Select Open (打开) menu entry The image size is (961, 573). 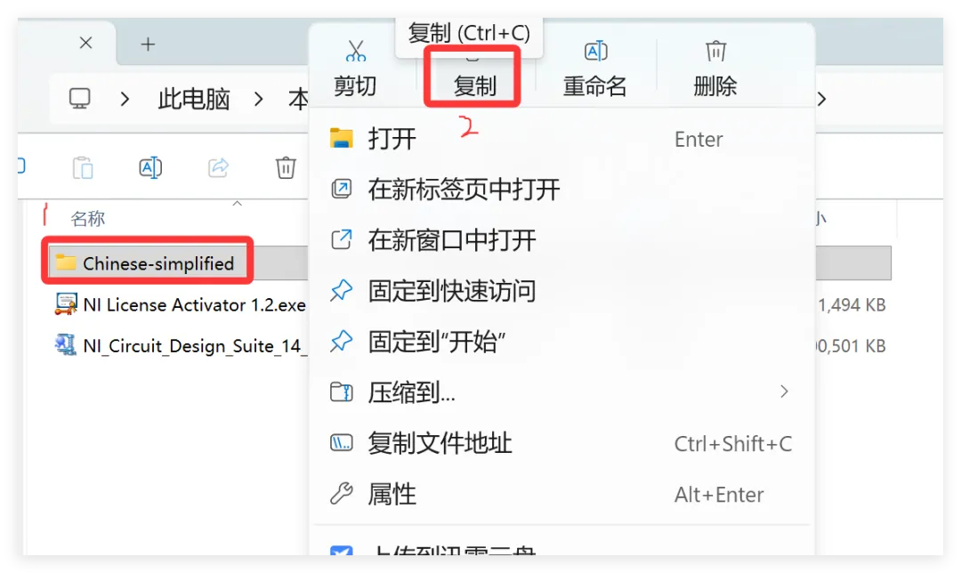tap(561, 139)
